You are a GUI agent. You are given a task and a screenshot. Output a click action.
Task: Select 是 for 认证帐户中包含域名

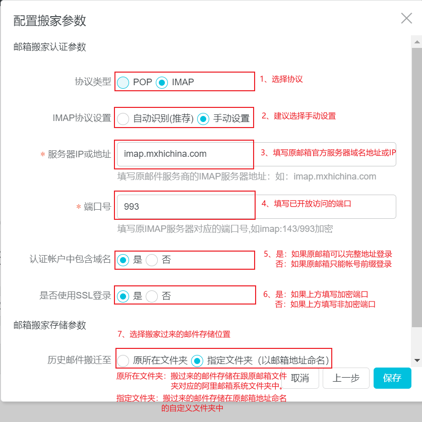(122, 260)
